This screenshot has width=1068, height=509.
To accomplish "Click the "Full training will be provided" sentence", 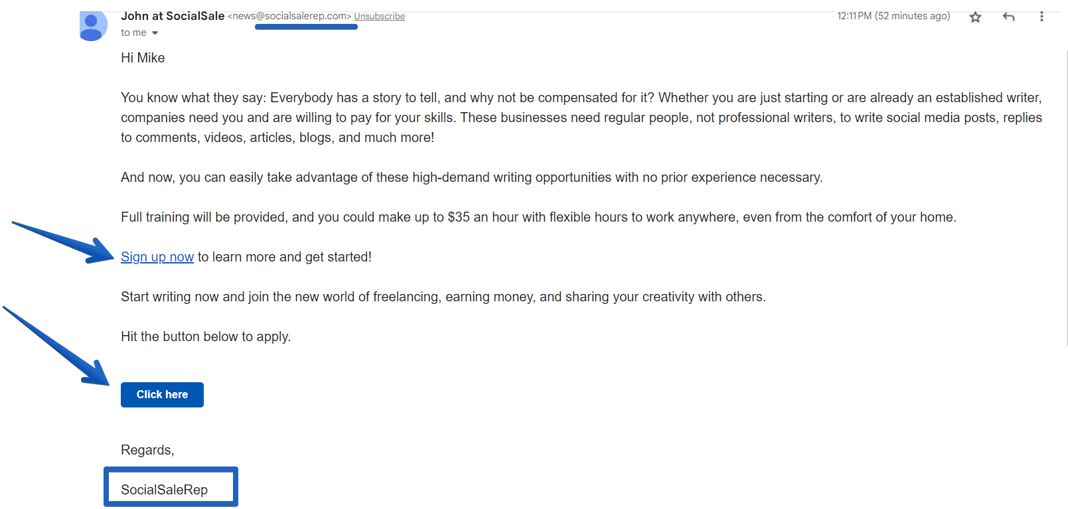I will tap(538, 217).
